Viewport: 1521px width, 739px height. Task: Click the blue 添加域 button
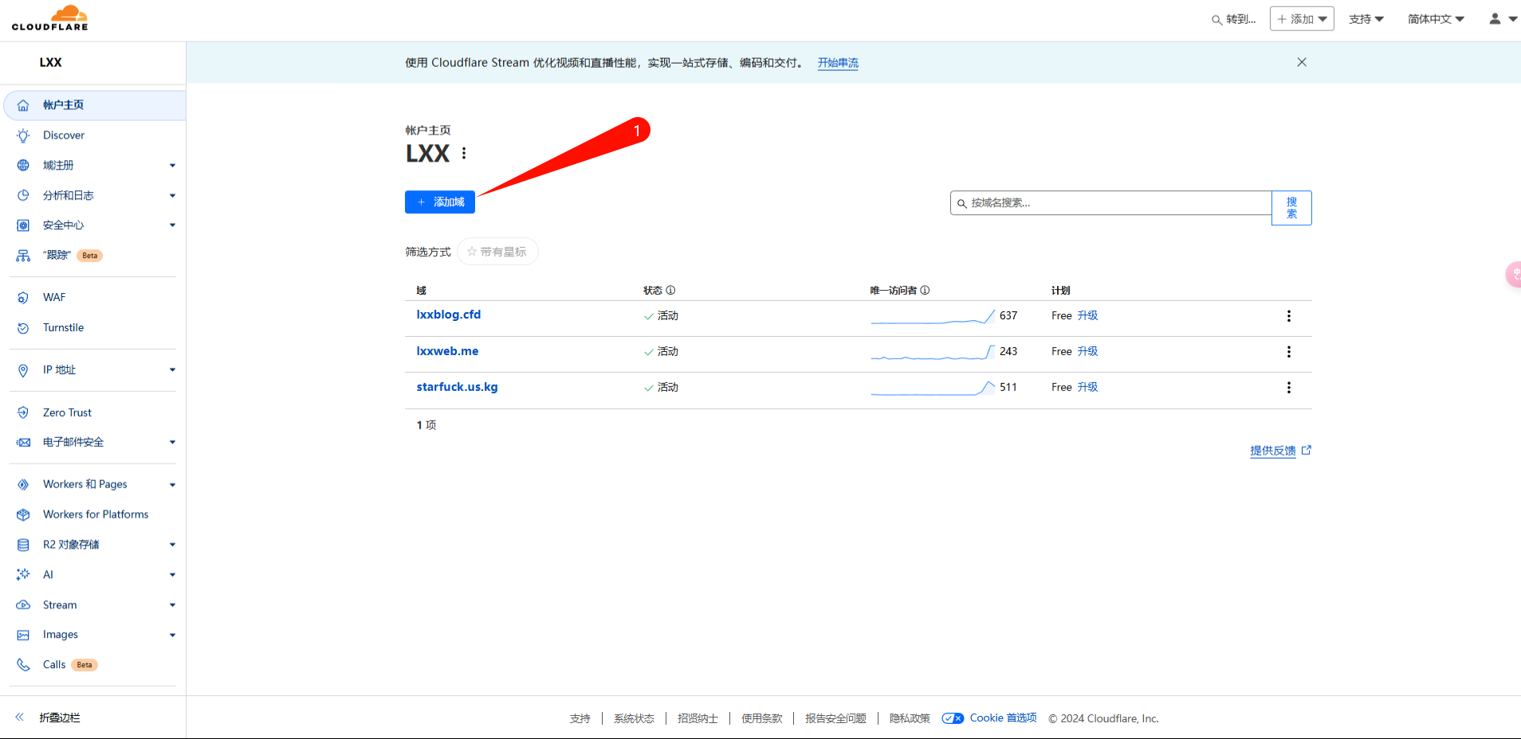(x=440, y=202)
